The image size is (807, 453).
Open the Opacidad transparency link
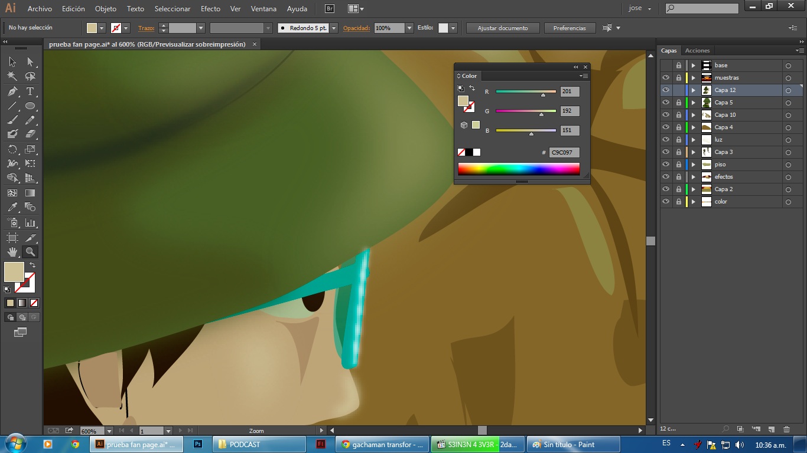(x=356, y=28)
